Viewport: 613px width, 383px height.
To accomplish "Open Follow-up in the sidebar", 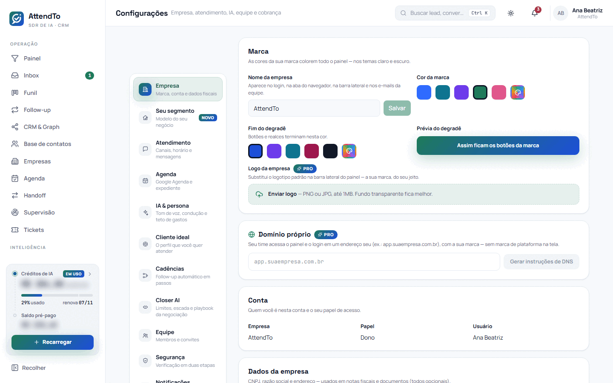I will [x=52, y=110].
